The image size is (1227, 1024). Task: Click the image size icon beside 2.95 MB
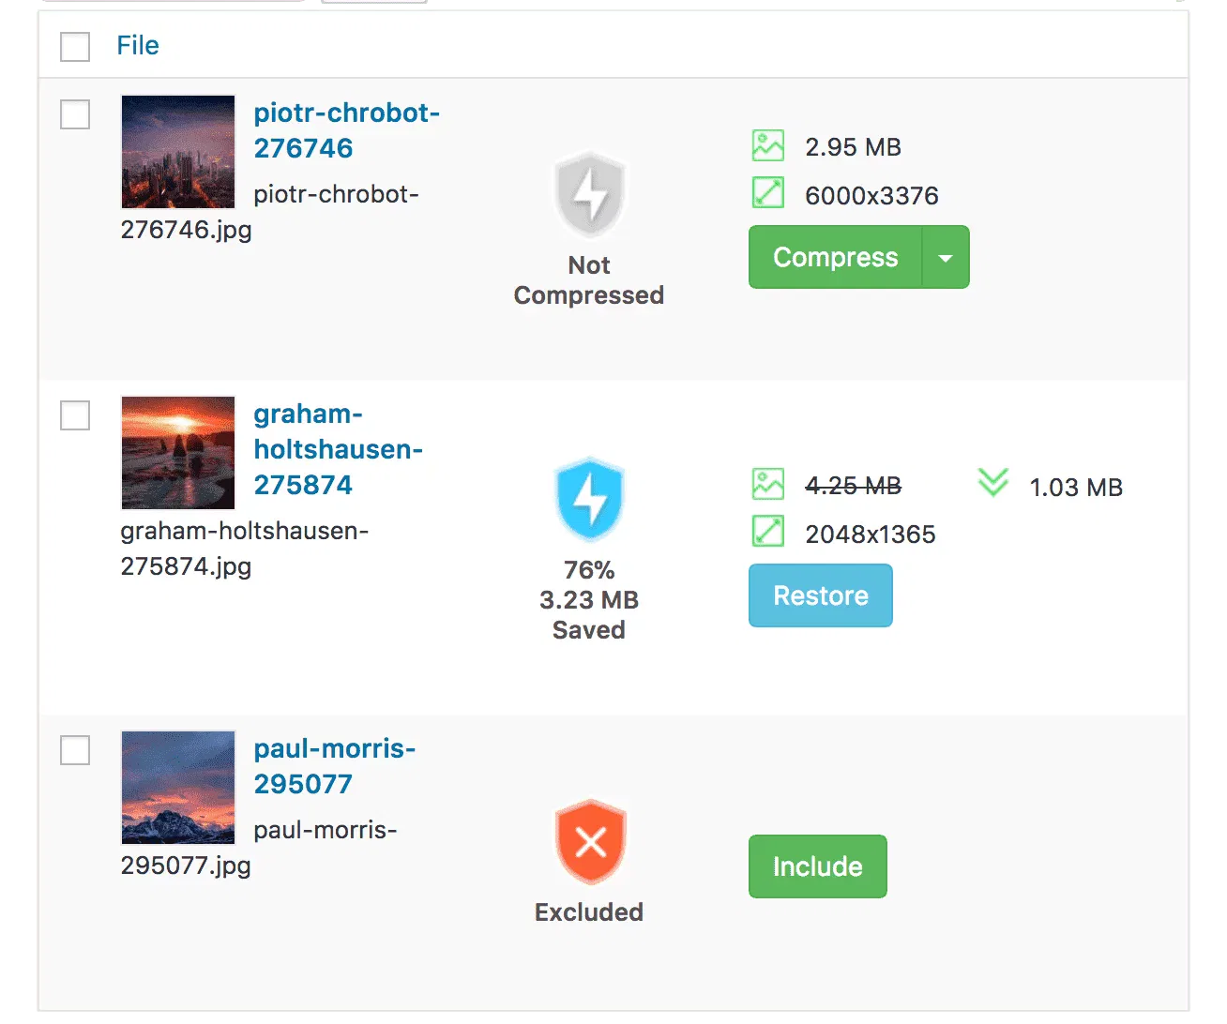click(x=766, y=145)
